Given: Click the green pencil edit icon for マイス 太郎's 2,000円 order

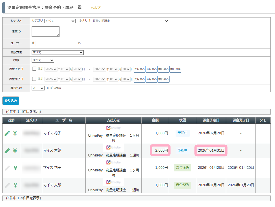Looking at the screenshot, I should 7,150.
